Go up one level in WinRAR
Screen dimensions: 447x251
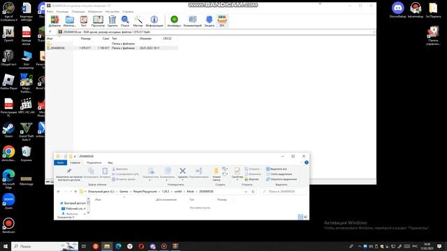coord(50,32)
